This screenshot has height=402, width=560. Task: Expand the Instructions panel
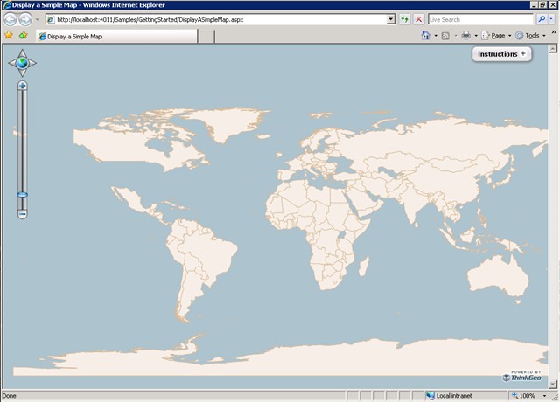[501, 54]
